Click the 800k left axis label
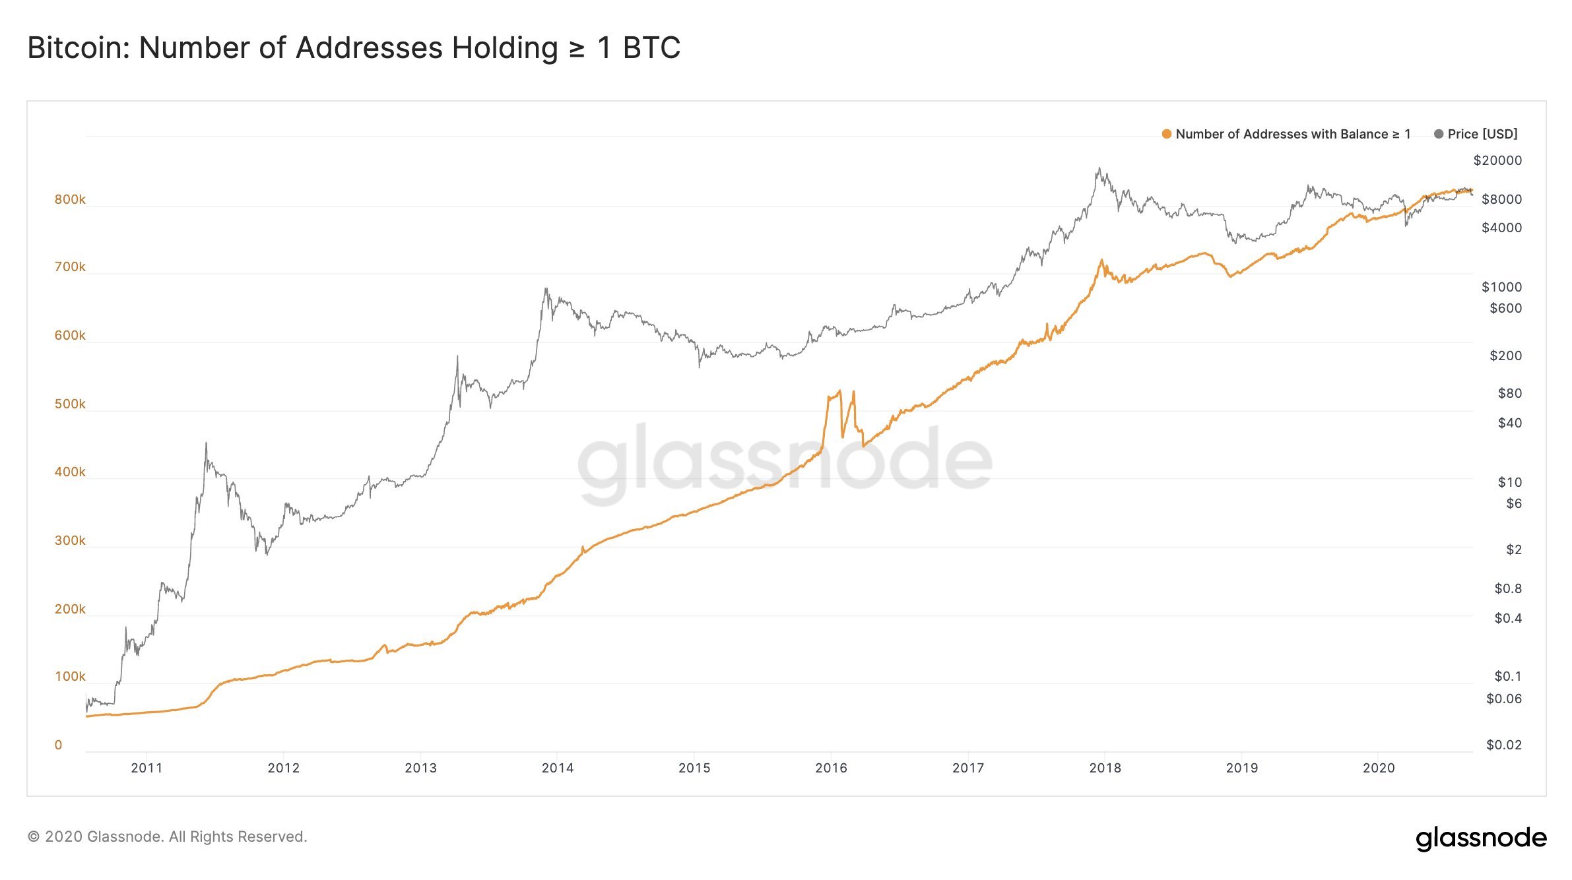The width and height of the screenshot is (1572, 880). coord(70,199)
